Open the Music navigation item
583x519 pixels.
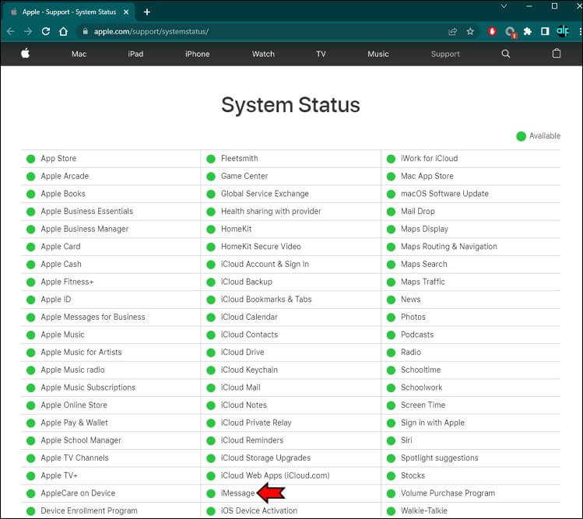tap(378, 54)
